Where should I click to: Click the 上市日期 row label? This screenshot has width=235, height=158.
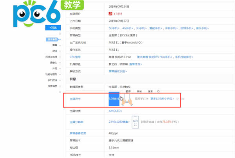point(75,21)
